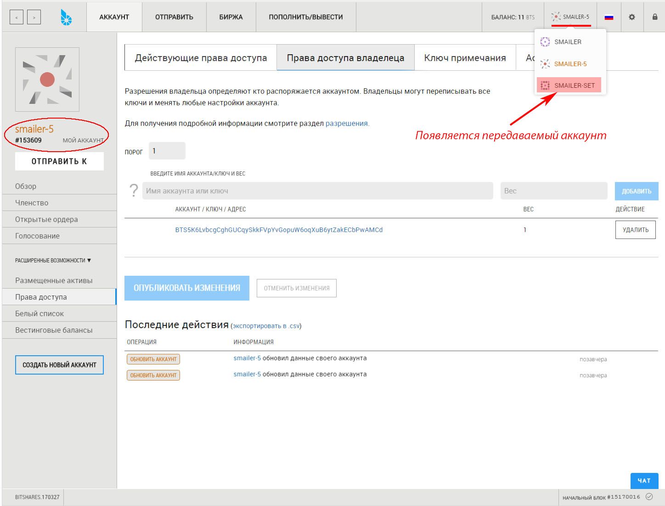Open Членство in the sidebar

click(59, 203)
